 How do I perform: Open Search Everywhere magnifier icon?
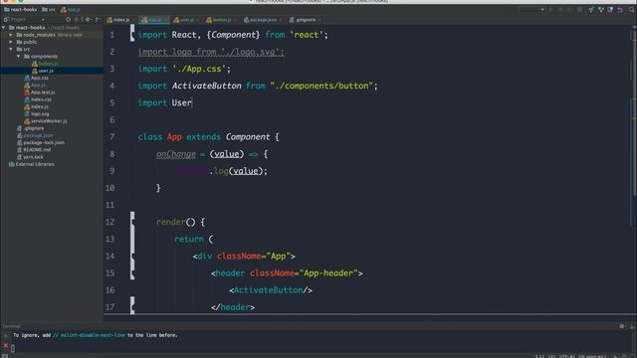coord(632,9)
